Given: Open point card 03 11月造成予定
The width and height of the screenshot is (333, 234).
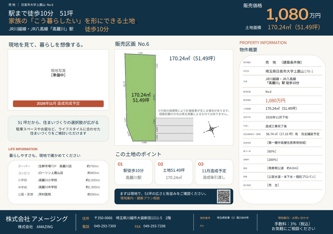Looking at the screenshot, I should click(x=214, y=172).
